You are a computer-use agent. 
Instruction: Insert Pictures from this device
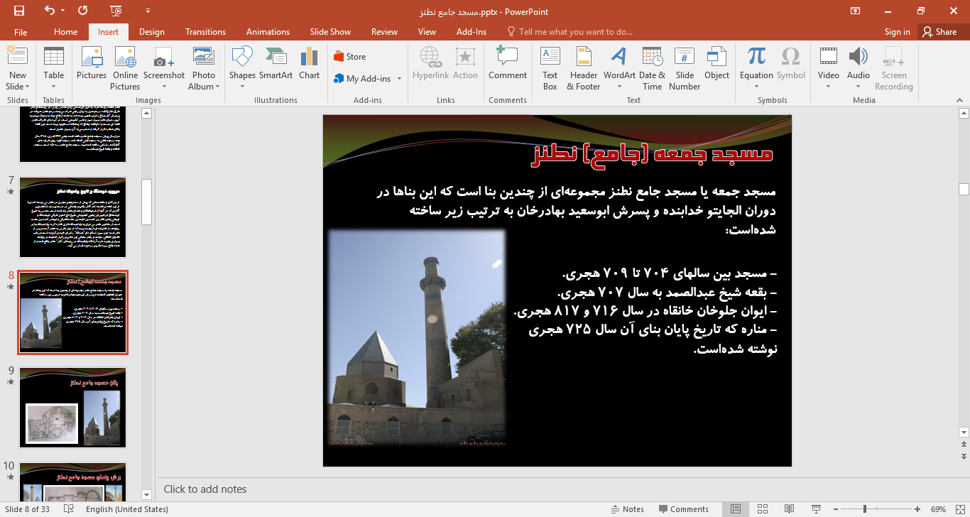click(92, 63)
